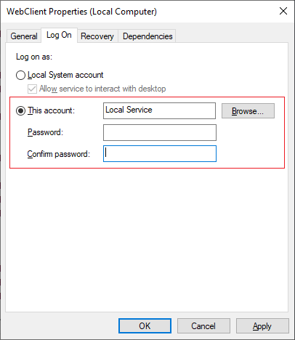
Task: Toggle Allow service to interact with desktop
Action: pos(32,89)
